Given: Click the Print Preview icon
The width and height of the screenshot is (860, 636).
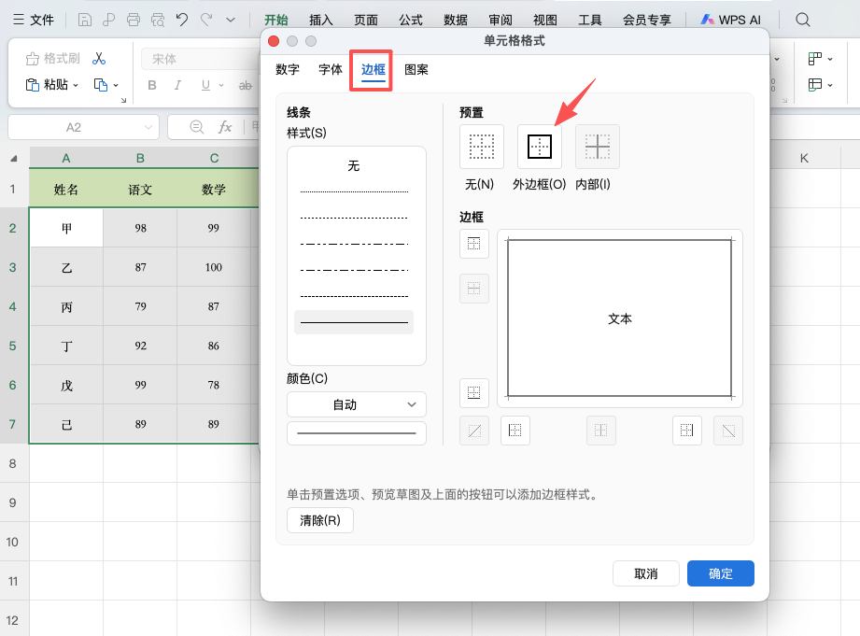Looking at the screenshot, I should coord(158,21).
